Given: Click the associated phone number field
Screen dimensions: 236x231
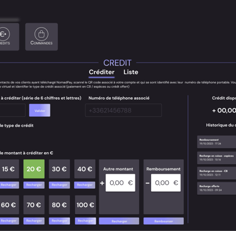Looking at the screenshot, I should (123, 110).
